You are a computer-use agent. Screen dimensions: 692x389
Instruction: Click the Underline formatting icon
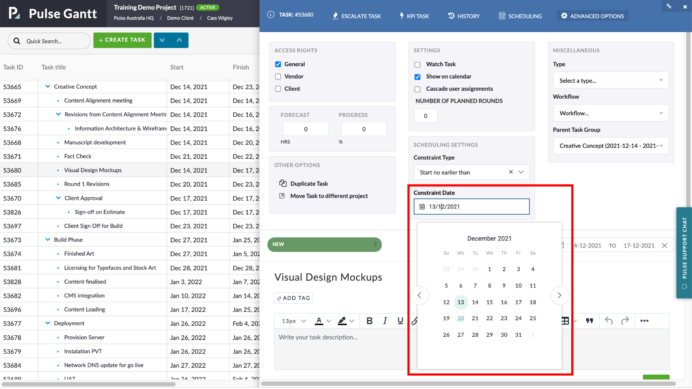pos(400,321)
